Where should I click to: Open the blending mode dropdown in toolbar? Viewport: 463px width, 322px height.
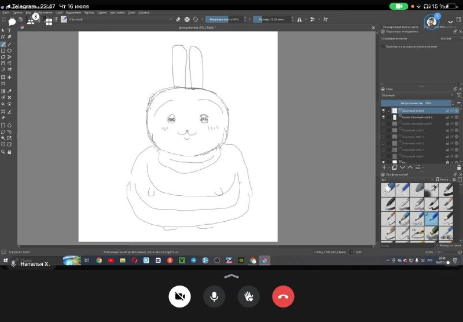[120, 19]
